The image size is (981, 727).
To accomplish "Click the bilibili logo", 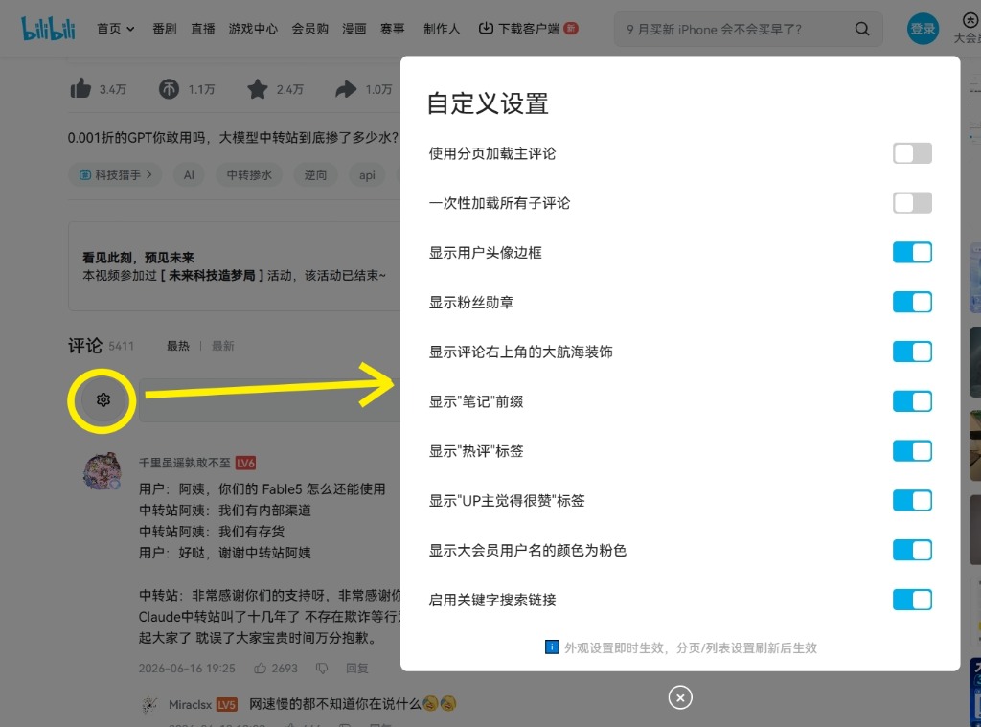I will (x=48, y=29).
